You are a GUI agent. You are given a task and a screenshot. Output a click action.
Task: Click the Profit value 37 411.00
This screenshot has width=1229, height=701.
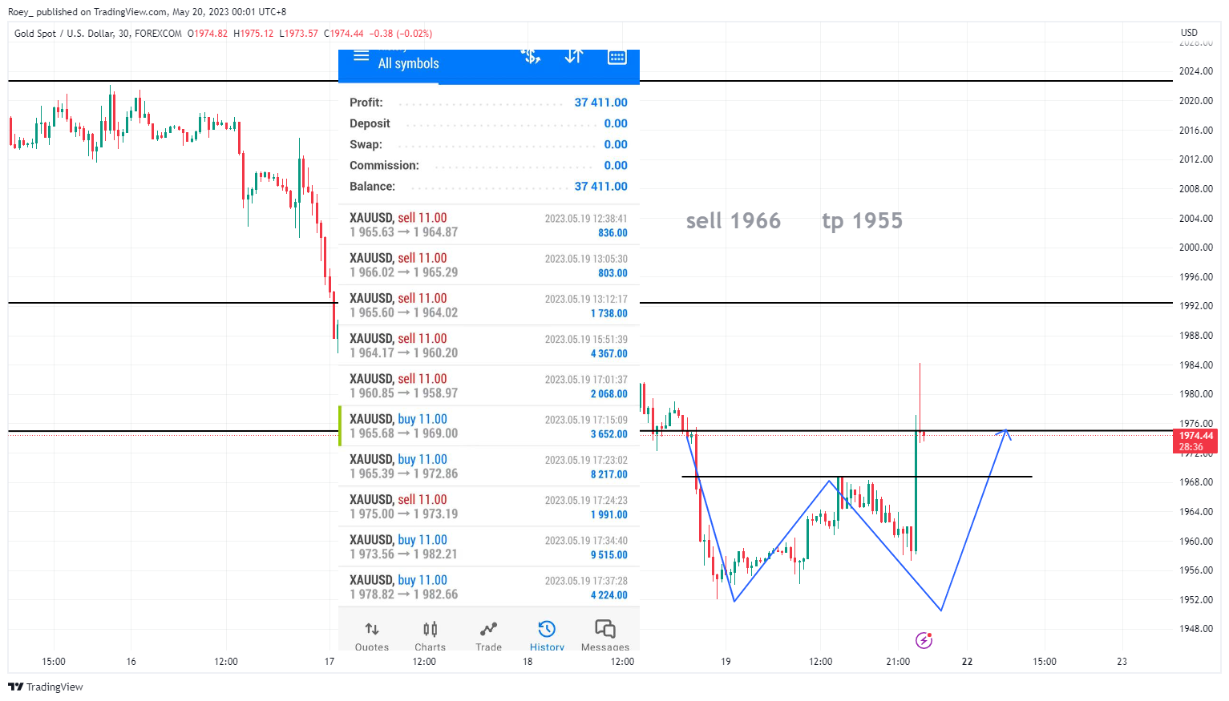600,103
